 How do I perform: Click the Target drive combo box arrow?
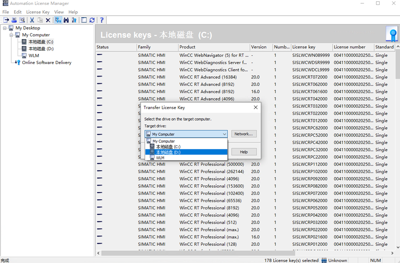(x=224, y=135)
